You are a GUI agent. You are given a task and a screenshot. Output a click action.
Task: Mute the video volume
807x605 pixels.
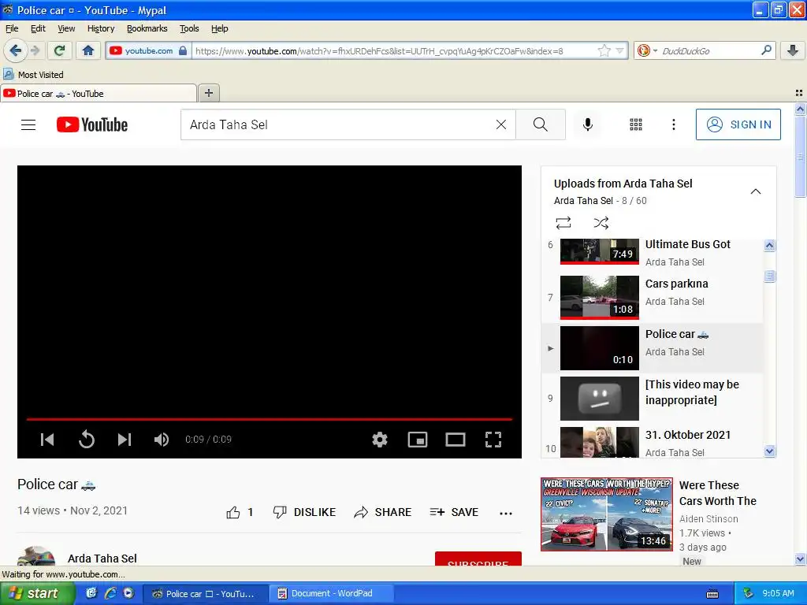point(162,440)
